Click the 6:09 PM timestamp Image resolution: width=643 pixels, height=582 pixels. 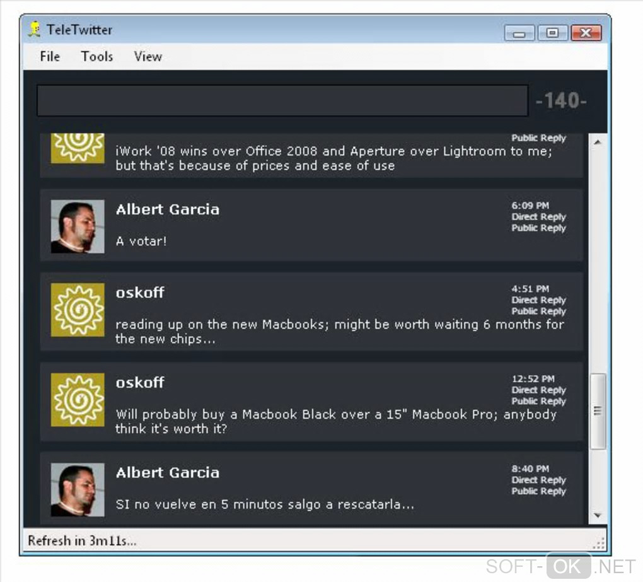pyautogui.click(x=530, y=206)
